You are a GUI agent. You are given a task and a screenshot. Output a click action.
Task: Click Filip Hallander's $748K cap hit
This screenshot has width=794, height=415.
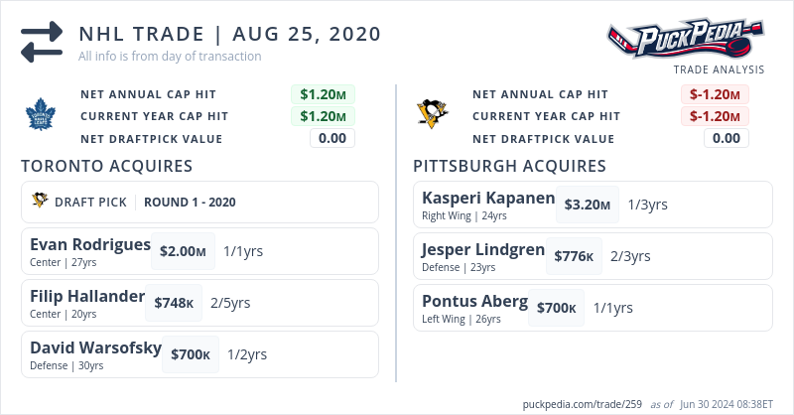point(174,303)
